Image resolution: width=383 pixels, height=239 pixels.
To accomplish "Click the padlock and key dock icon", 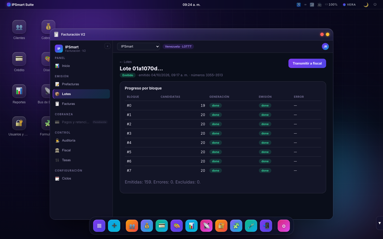I will [221, 226].
